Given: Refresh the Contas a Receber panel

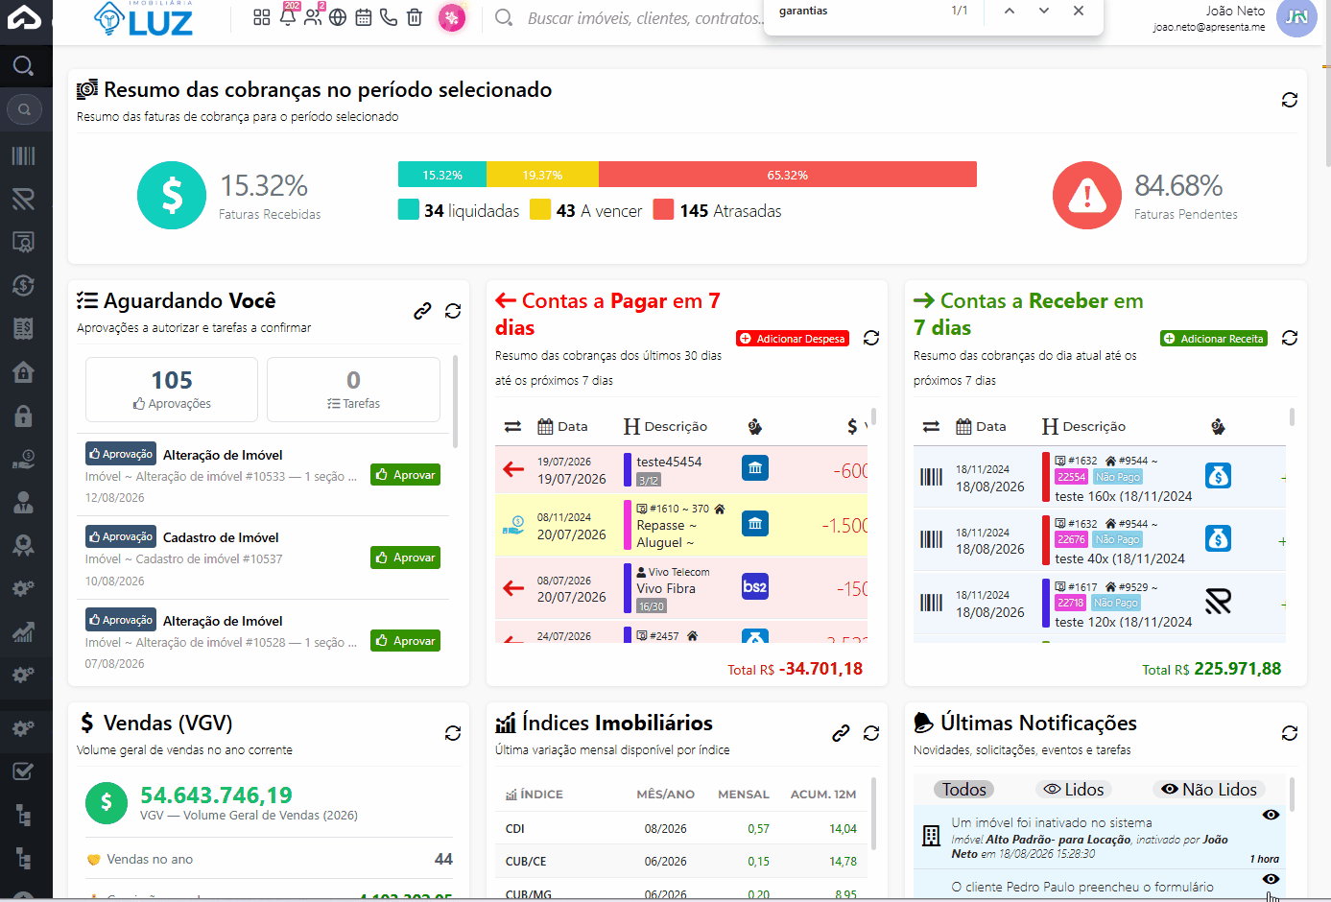Looking at the screenshot, I should point(1290,338).
